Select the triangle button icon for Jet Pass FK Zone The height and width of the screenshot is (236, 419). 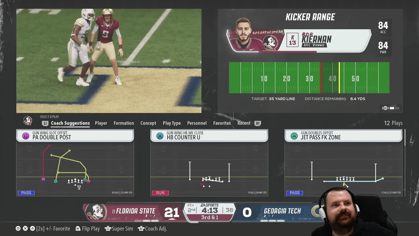(x=294, y=136)
